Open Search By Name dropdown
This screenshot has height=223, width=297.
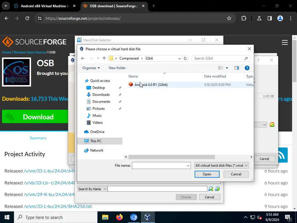pyautogui.click(x=92, y=189)
